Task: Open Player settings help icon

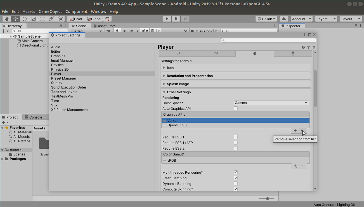Action: click(303, 47)
